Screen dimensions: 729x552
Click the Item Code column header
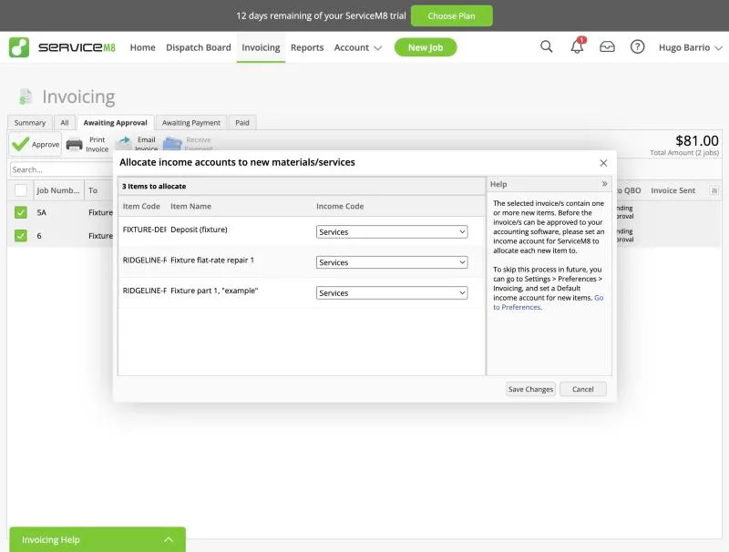141,206
